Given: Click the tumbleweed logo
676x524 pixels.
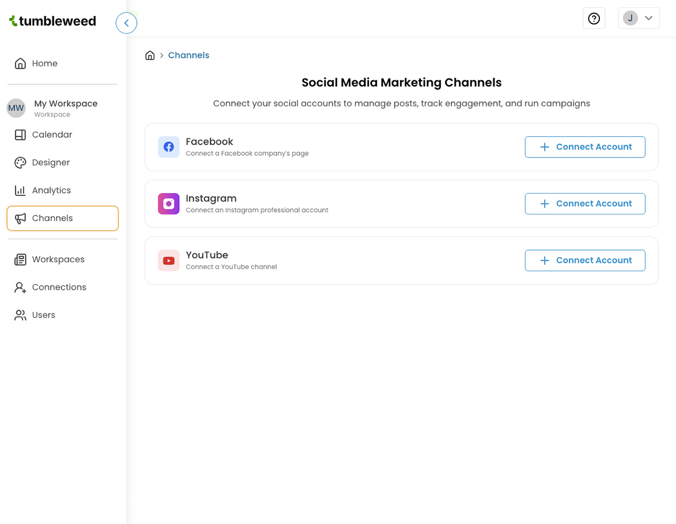Looking at the screenshot, I should point(52,21).
